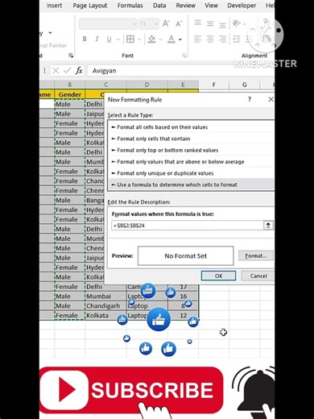Click the No Format Set preview box

[186, 255]
